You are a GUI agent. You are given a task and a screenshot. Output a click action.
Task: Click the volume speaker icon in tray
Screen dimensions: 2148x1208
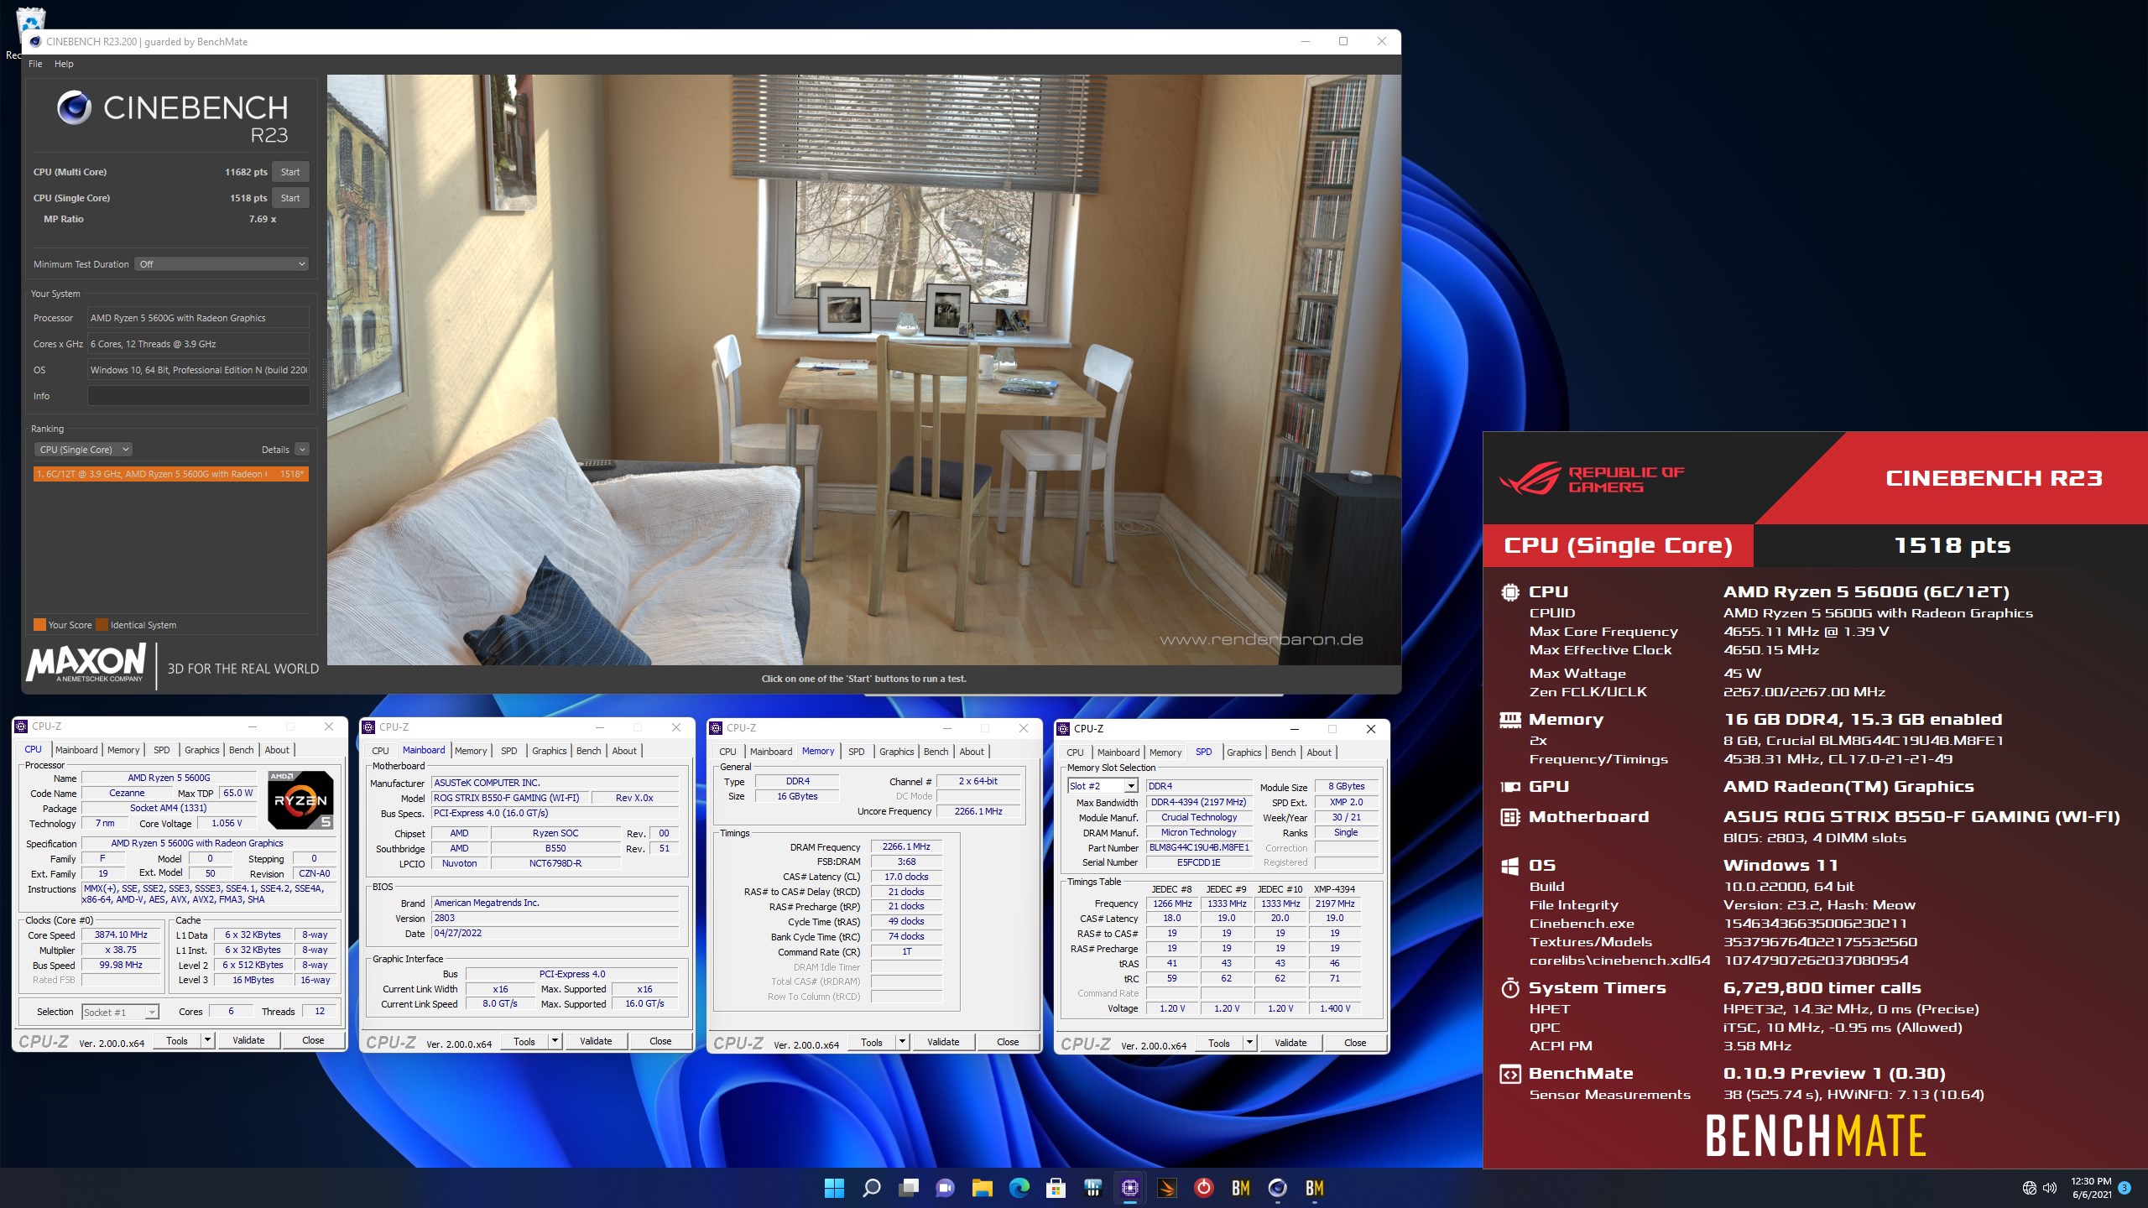coord(2050,1188)
